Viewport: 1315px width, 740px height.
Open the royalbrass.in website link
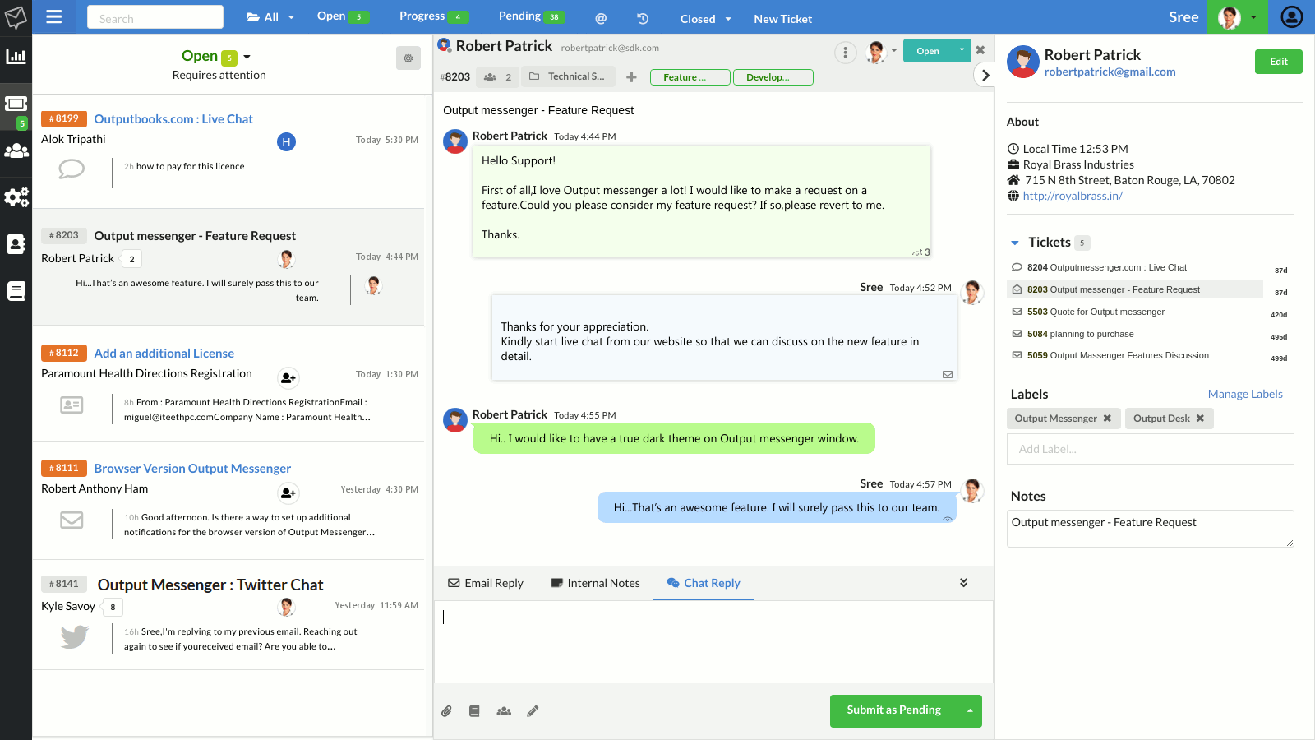click(1073, 196)
